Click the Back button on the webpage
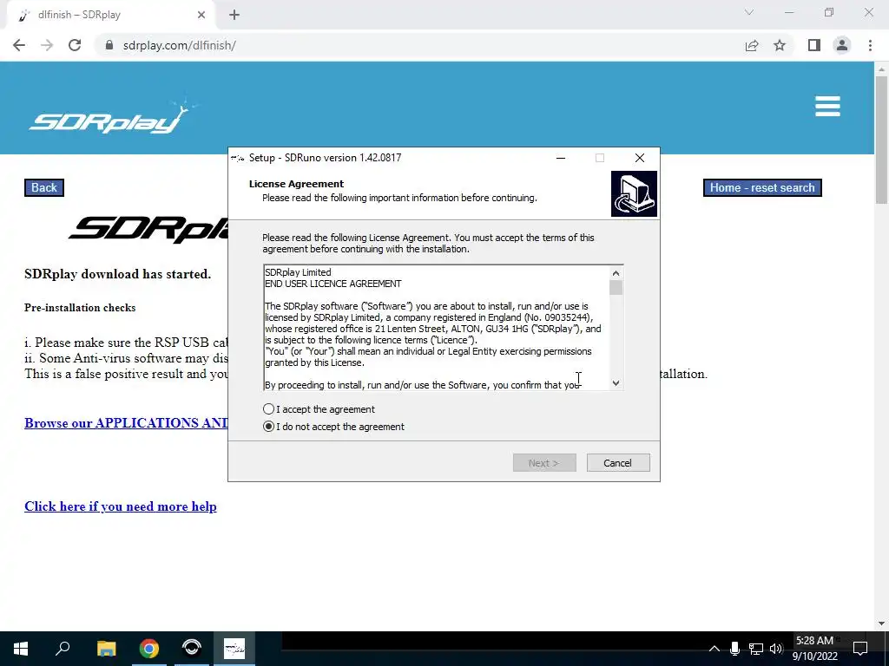 coord(44,187)
